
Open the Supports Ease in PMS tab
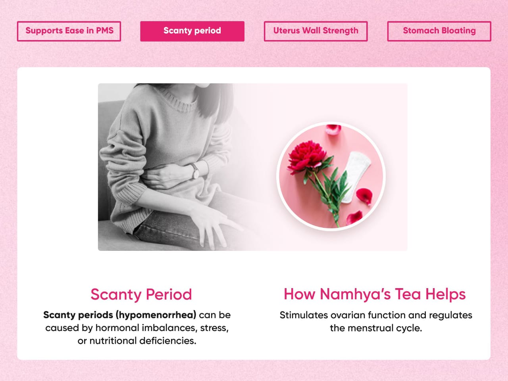[x=69, y=31]
